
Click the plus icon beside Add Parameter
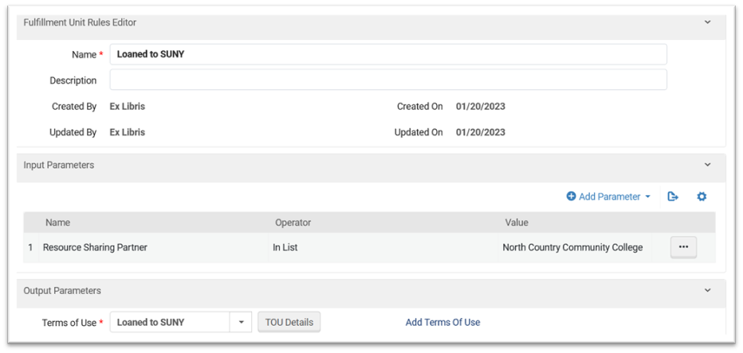(572, 197)
